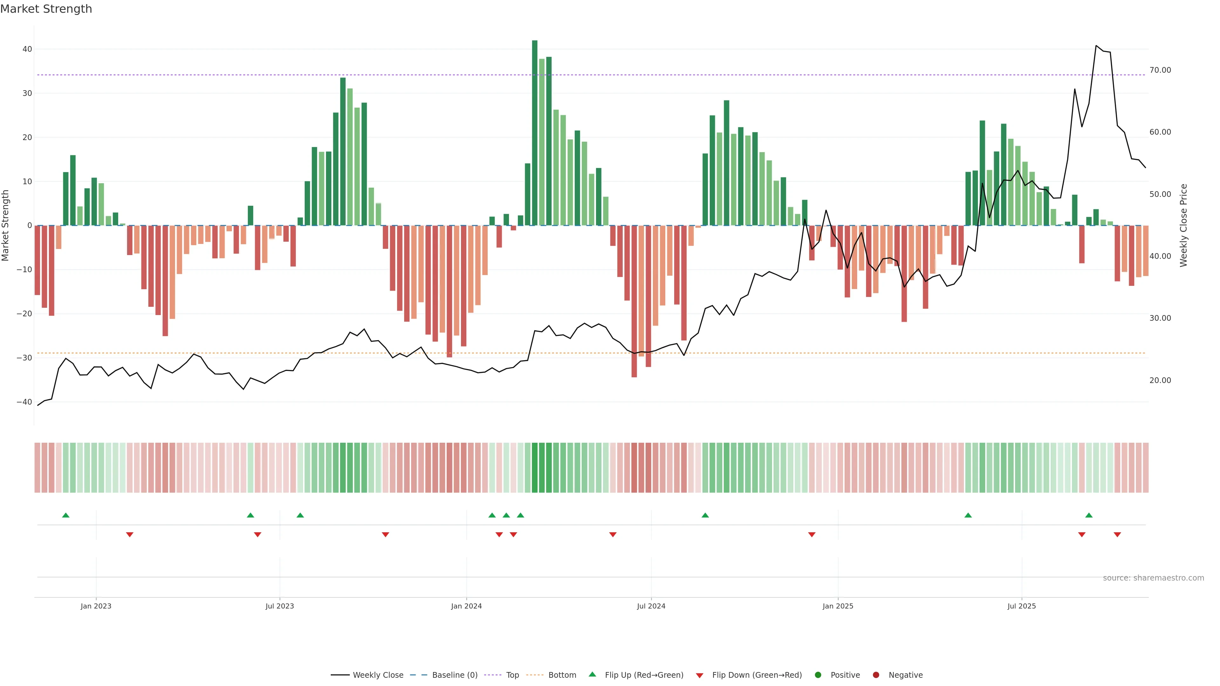The image size is (1220, 686).
Task: Click the red Negative circle in legend
Action: (x=876, y=675)
